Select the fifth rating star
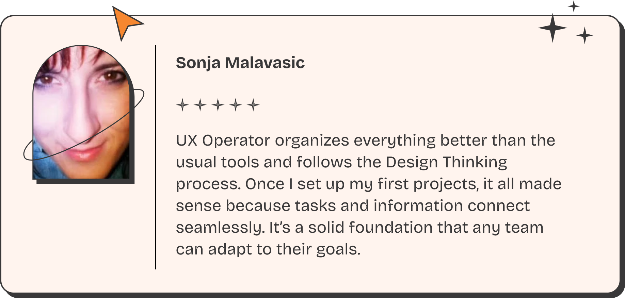Viewport: 625px width, 298px height. (253, 105)
